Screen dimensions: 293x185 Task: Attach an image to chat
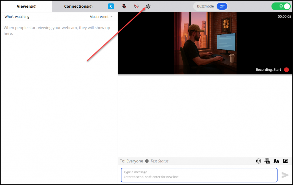[x=285, y=161]
